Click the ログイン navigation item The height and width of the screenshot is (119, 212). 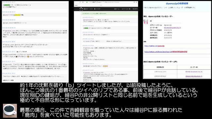[135, 9]
